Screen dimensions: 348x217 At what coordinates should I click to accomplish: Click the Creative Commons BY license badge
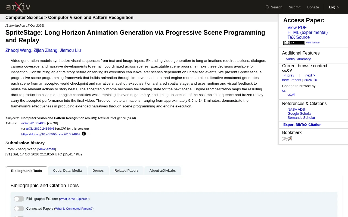pos(294,43)
